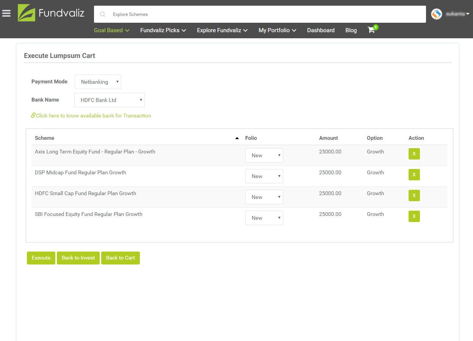This screenshot has height=341, width=473.
Task: Click the Action column header
Action: click(x=416, y=138)
